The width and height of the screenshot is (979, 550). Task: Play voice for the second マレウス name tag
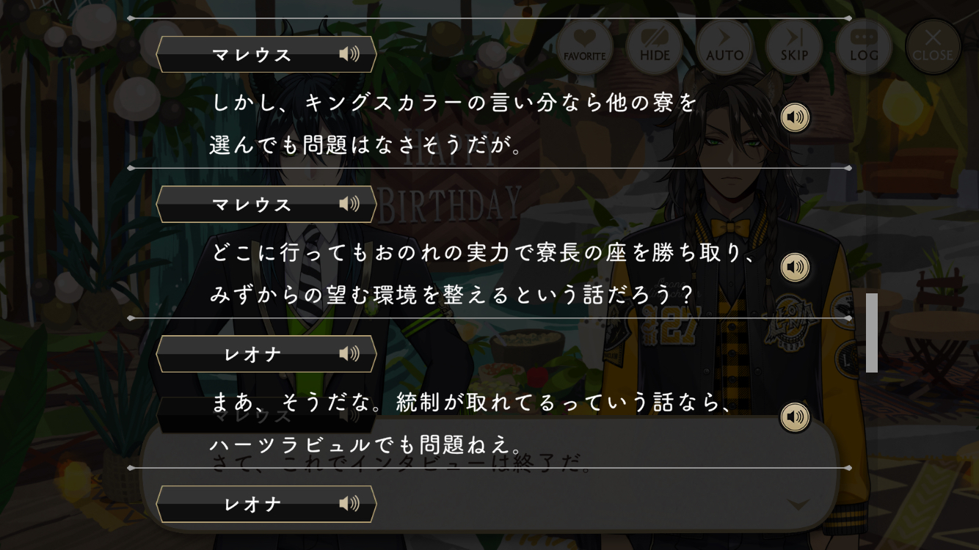pos(349,204)
